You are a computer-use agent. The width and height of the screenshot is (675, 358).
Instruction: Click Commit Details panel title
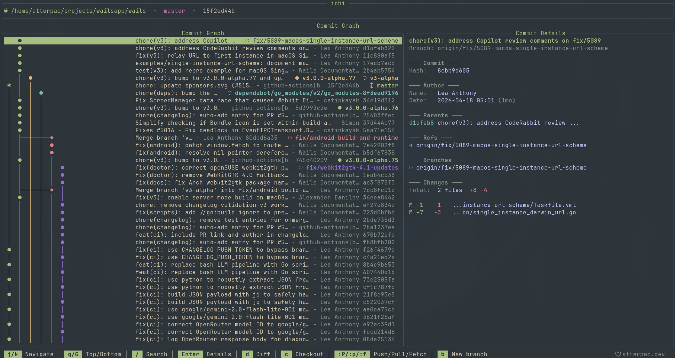[540, 33]
